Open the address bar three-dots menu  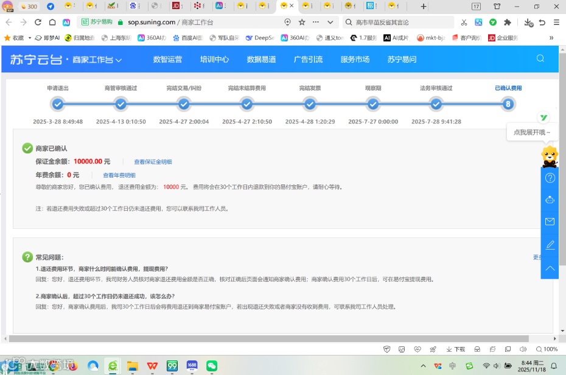(316, 23)
